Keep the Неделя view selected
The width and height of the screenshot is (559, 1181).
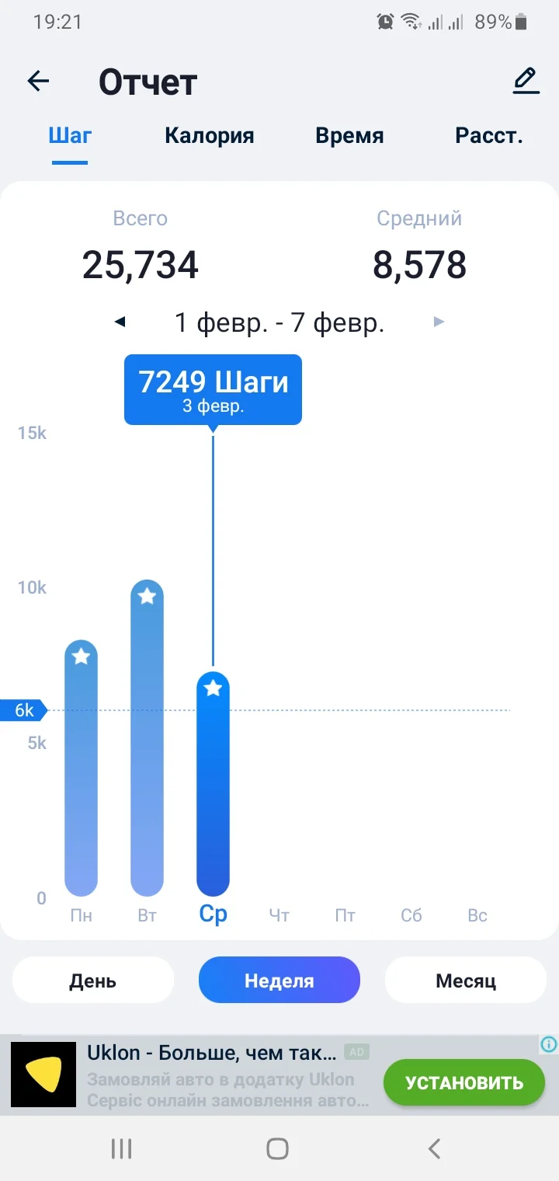pos(279,981)
